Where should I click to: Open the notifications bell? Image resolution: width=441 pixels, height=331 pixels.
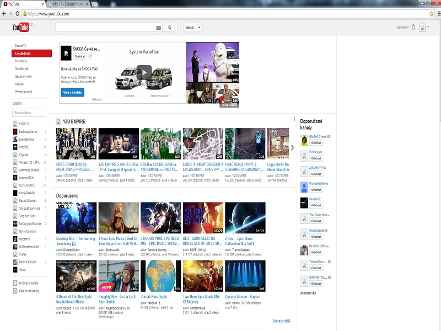(413, 27)
